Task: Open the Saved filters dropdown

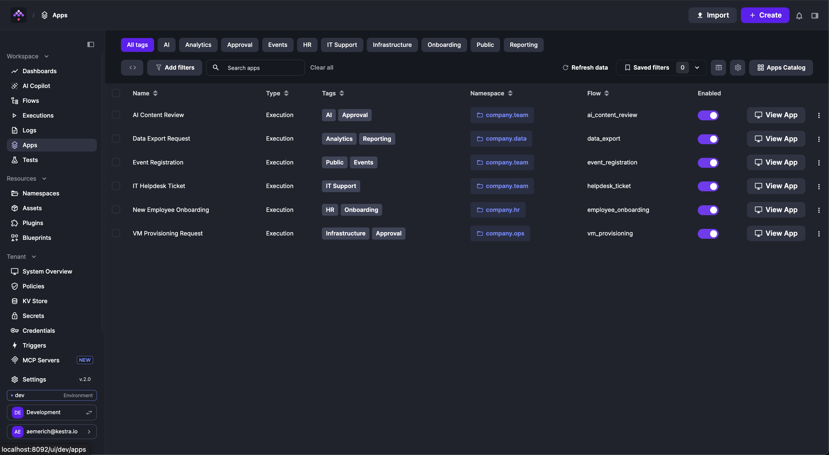Action: (x=661, y=67)
